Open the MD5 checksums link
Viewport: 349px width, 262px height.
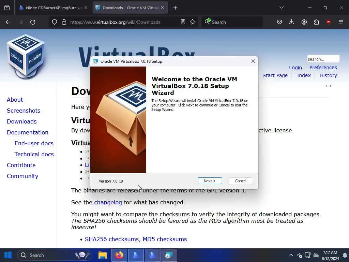165,239
